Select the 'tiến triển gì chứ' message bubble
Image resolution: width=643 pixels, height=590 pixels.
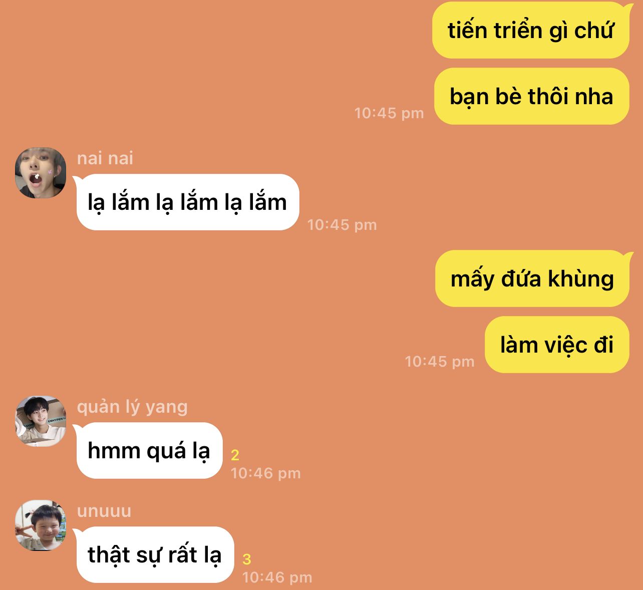point(531,31)
